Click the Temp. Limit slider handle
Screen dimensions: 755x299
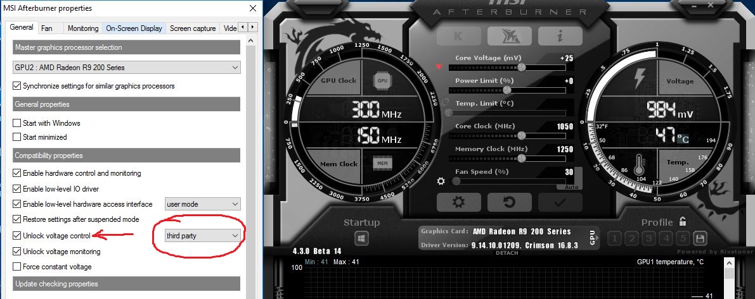pyautogui.click(x=449, y=113)
